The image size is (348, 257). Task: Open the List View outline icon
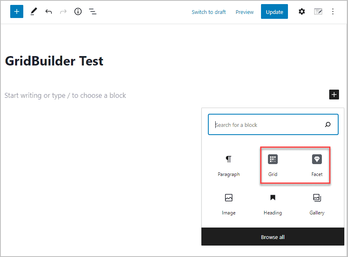(93, 12)
